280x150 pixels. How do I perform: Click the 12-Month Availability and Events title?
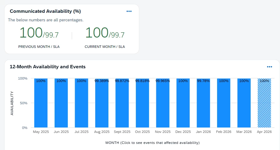tap(48, 67)
